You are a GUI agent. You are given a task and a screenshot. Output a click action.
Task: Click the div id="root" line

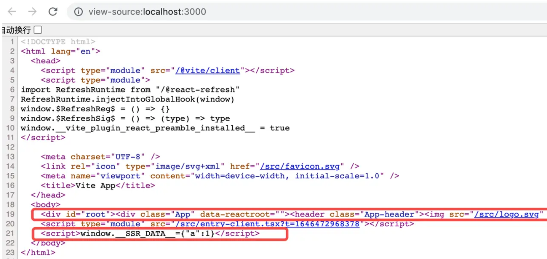(292, 214)
